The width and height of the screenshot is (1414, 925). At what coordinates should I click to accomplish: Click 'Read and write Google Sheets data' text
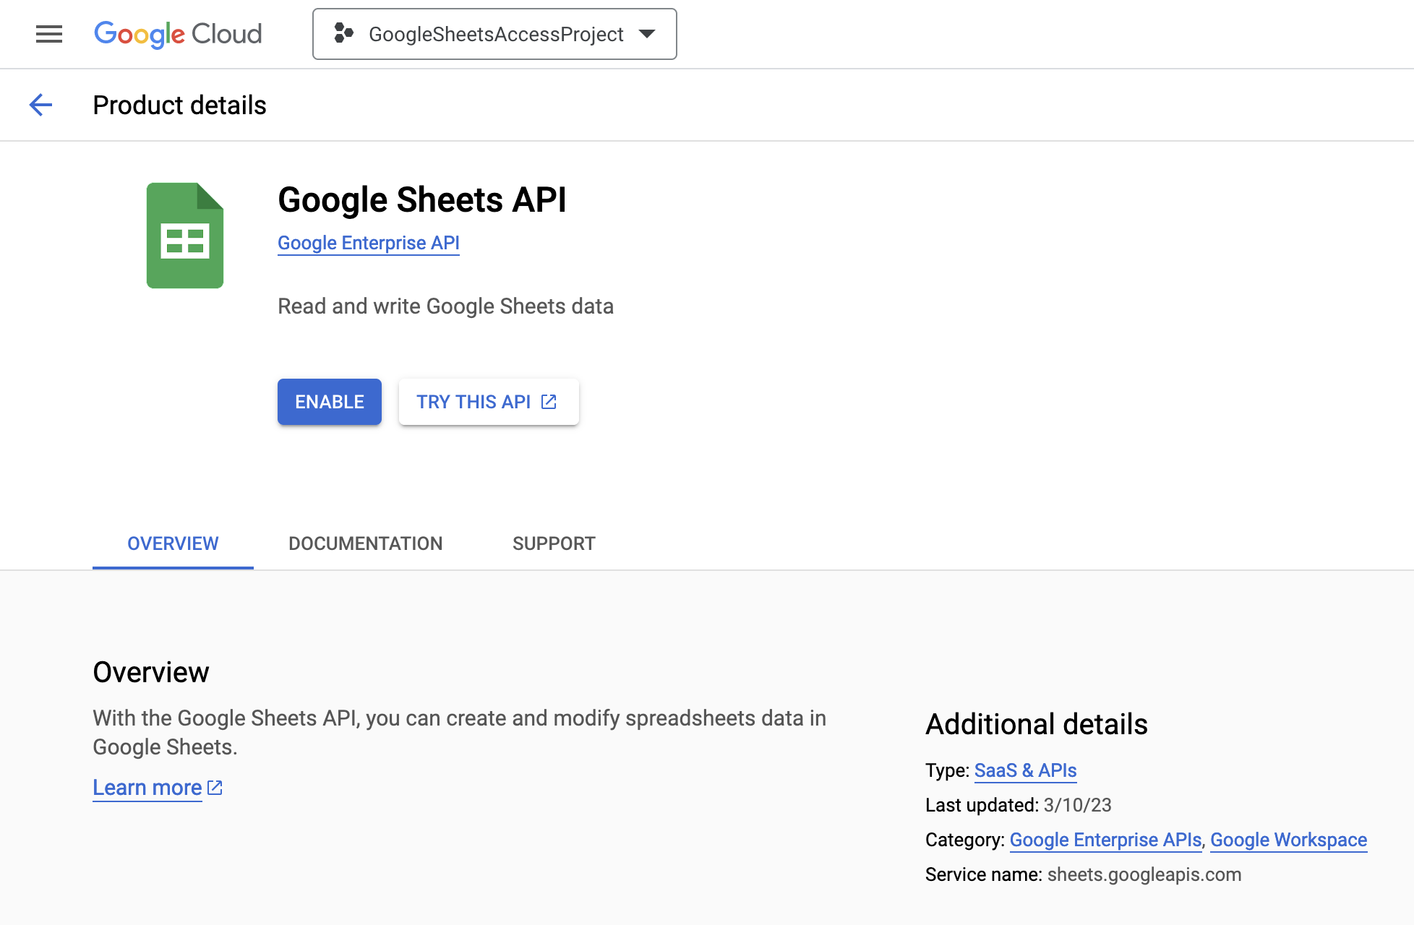445,306
